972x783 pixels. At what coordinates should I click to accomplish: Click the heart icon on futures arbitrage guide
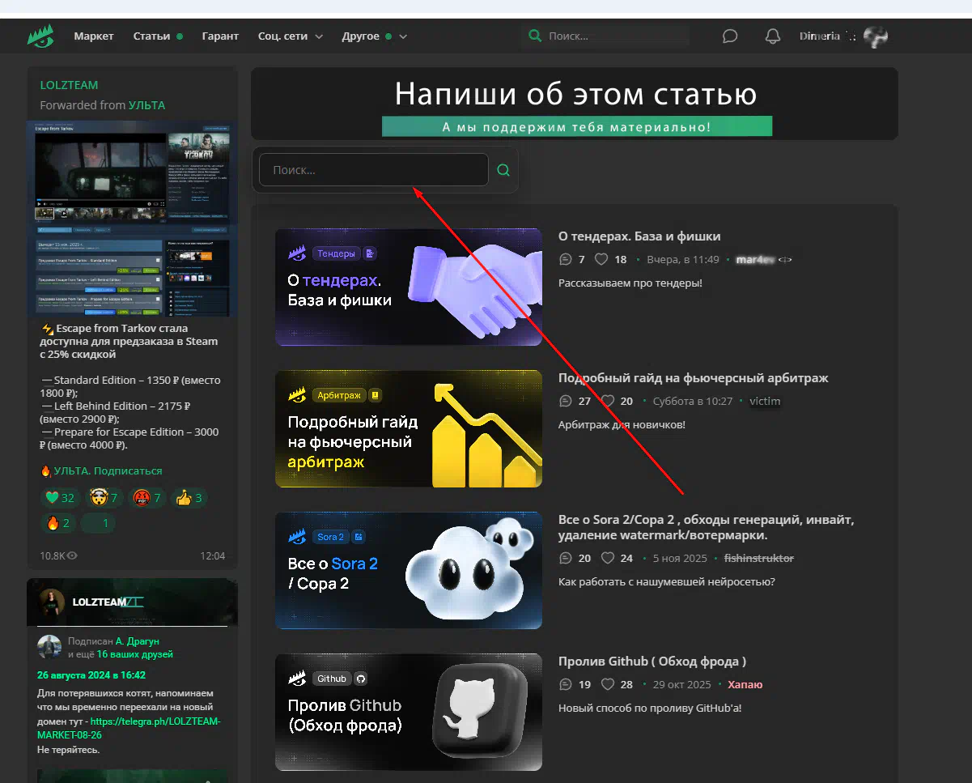(607, 402)
